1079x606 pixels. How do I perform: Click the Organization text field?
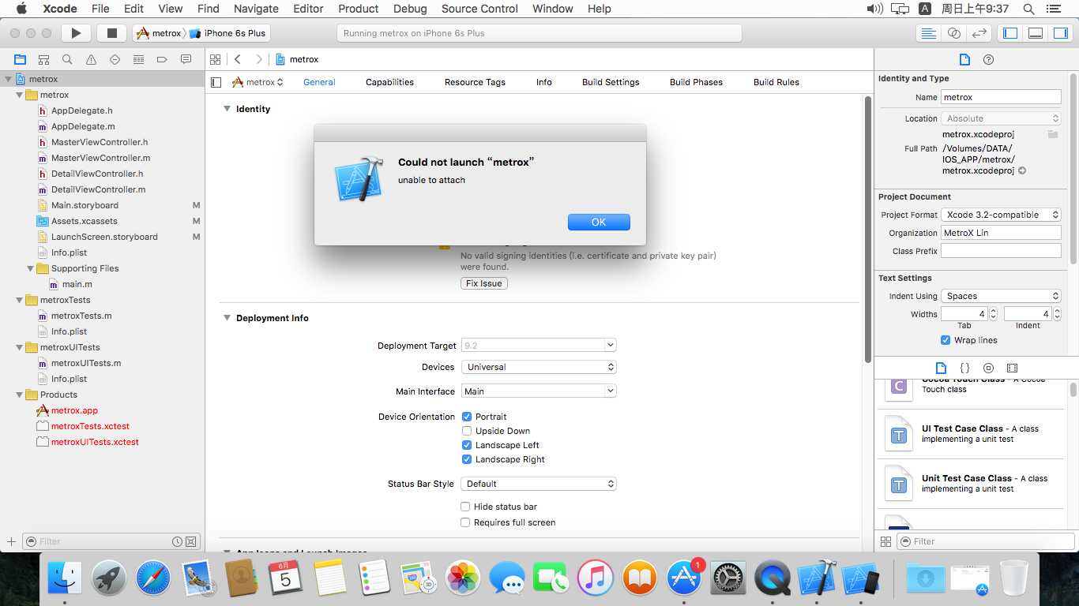tap(1001, 233)
